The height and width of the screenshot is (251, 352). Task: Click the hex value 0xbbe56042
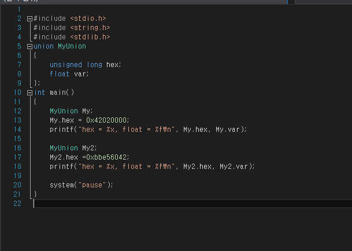(x=106, y=157)
